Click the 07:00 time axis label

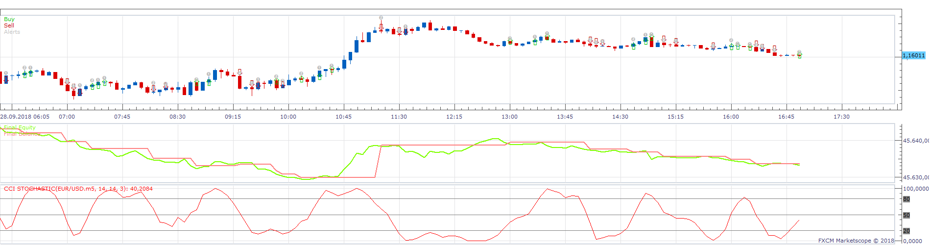click(x=67, y=117)
